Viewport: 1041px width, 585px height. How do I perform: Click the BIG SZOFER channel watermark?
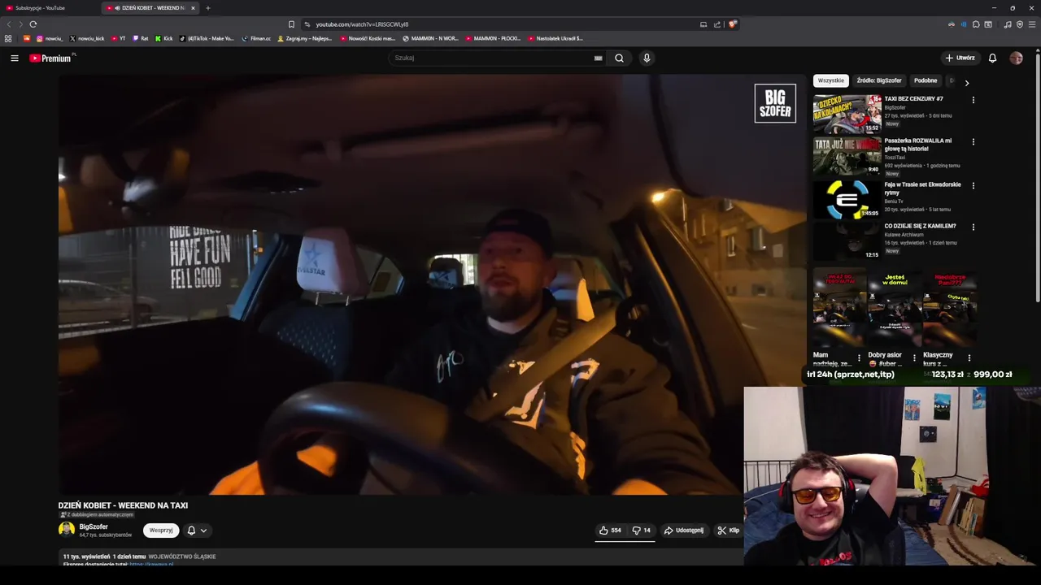pyautogui.click(x=775, y=103)
